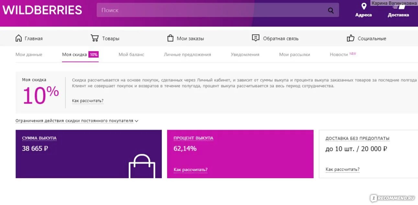Expand Ограничения действия скидки постоянного покупателя
This screenshot has height=205, width=418.
pyautogui.click(x=77, y=121)
